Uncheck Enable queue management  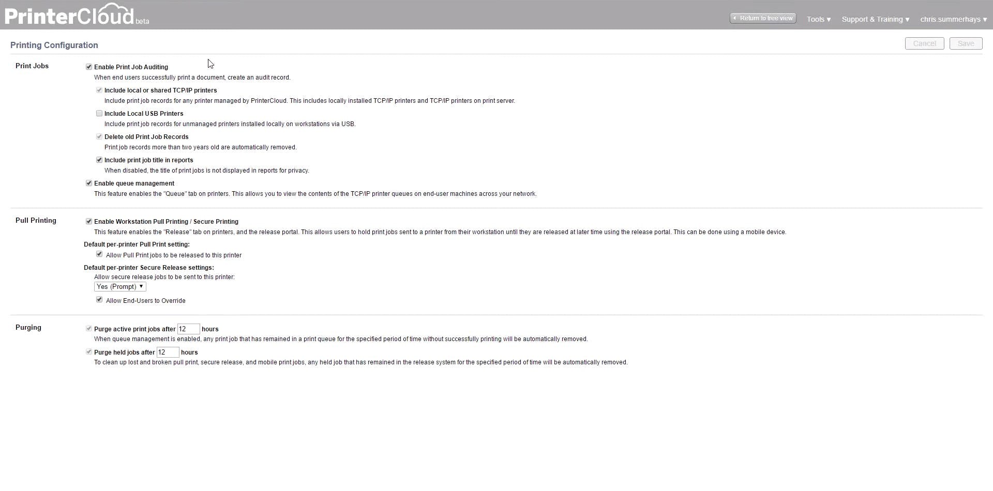click(x=89, y=182)
